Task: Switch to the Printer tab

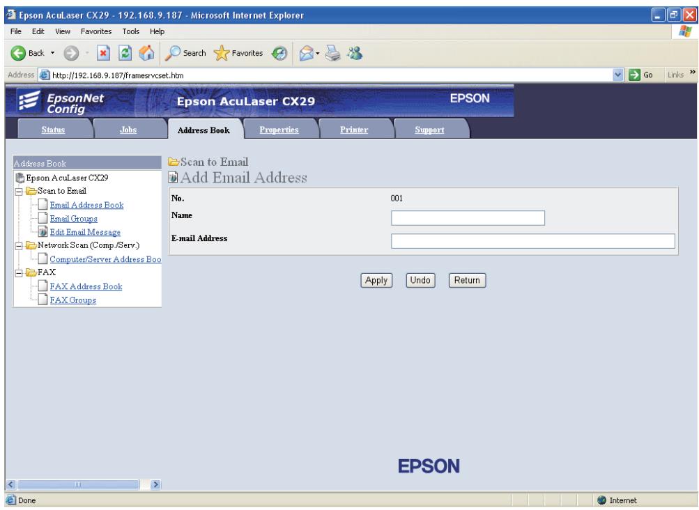Action: pyautogui.click(x=354, y=130)
